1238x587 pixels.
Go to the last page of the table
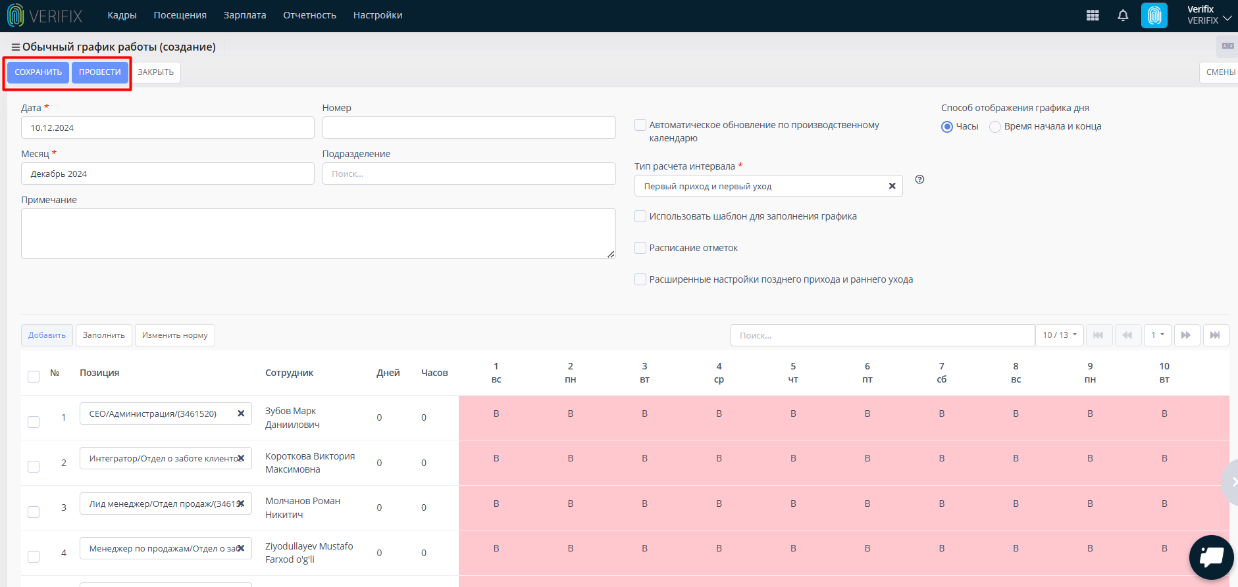tap(1216, 335)
